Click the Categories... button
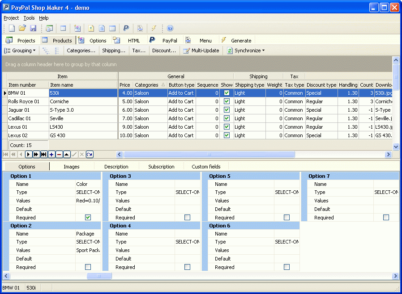 pyautogui.click(x=81, y=50)
